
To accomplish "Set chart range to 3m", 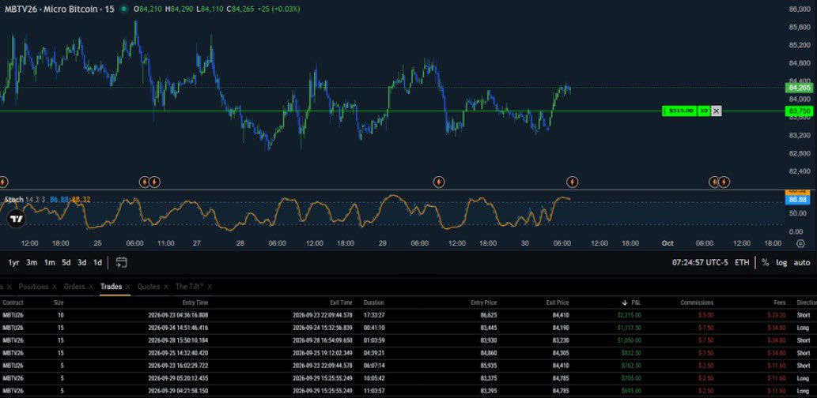I will 32,263.
